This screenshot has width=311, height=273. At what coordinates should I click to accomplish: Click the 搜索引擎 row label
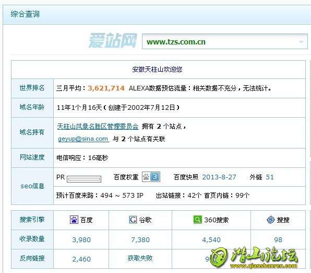[32, 220]
